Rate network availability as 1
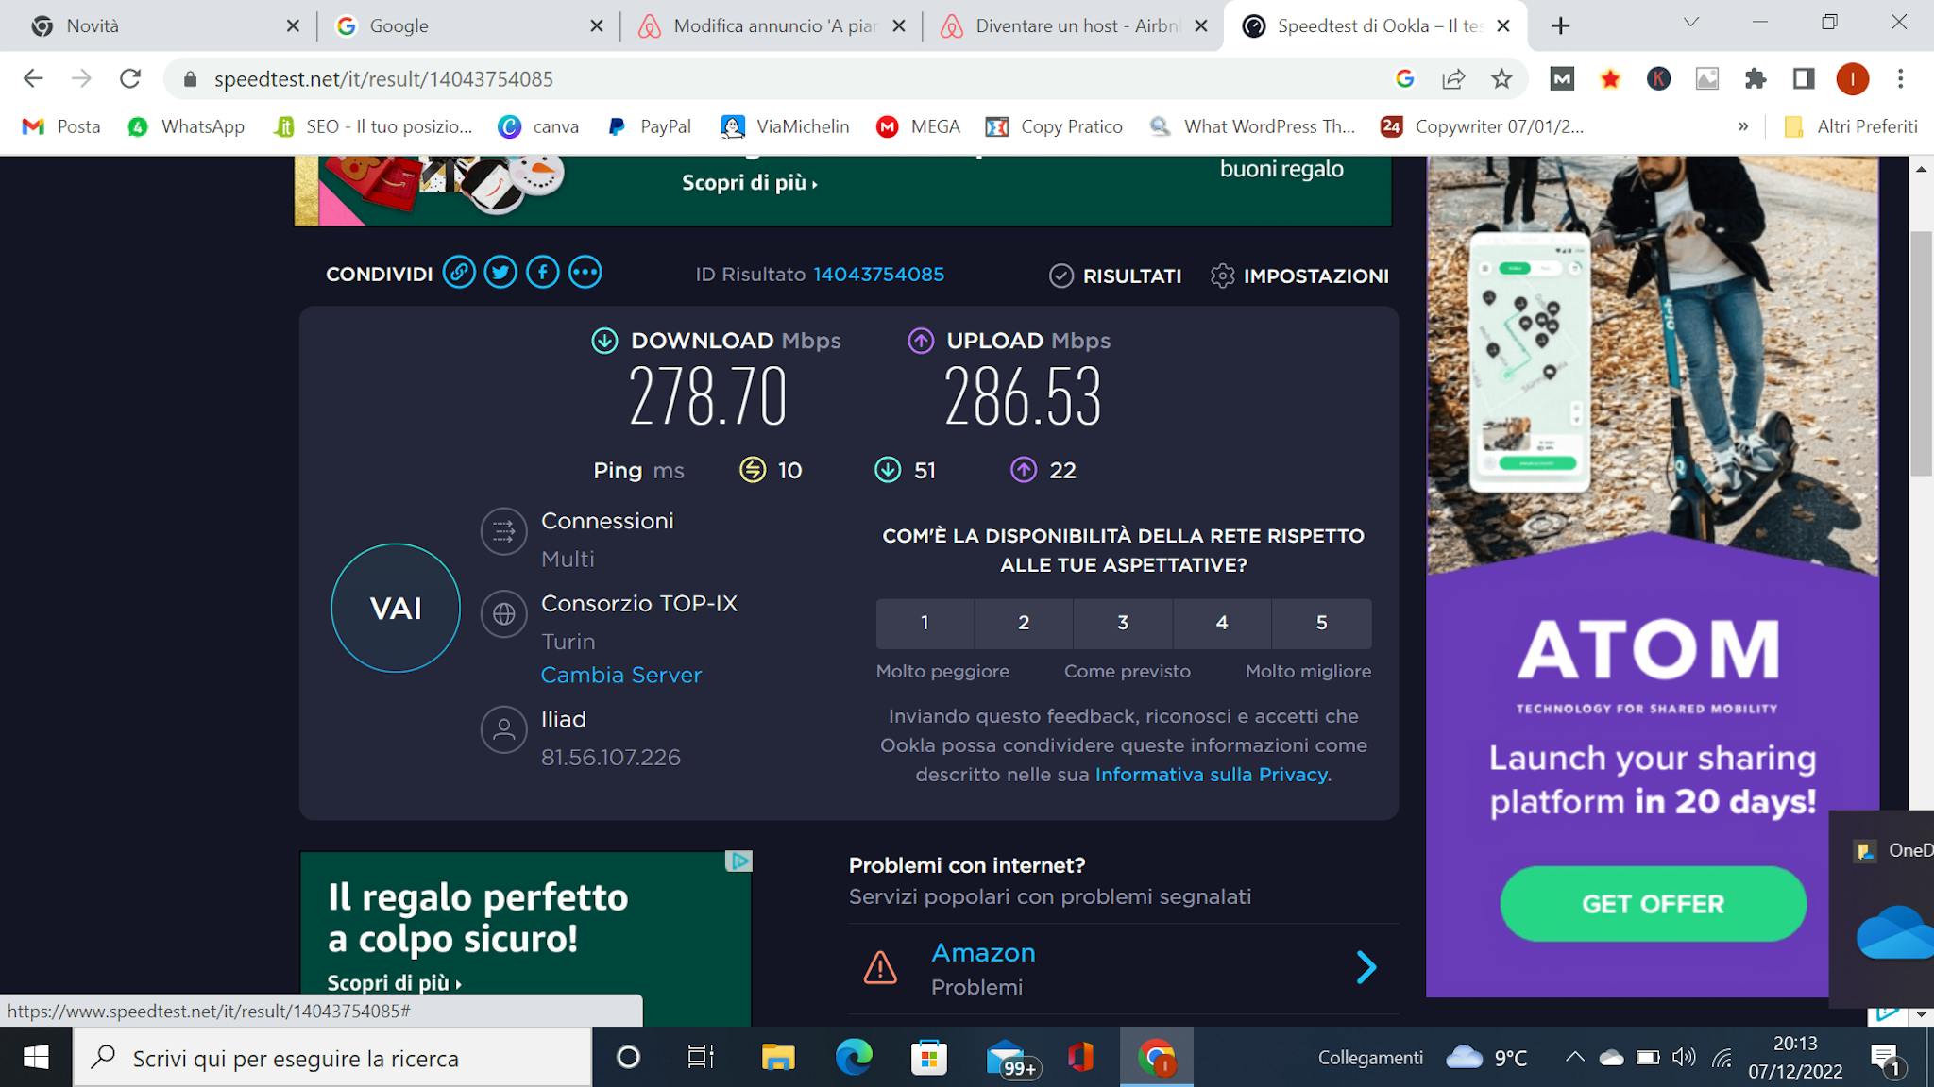This screenshot has height=1087, width=1934. (925, 623)
